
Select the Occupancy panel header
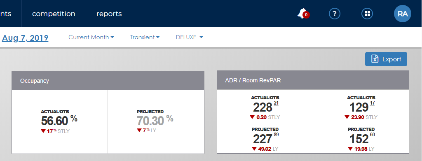tap(108, 81)
